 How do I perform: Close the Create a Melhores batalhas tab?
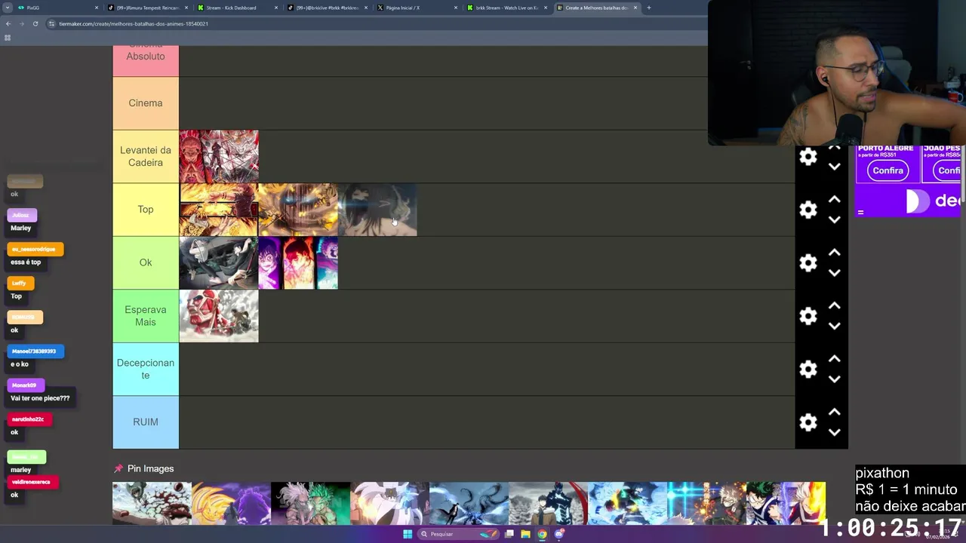(635, 8)
